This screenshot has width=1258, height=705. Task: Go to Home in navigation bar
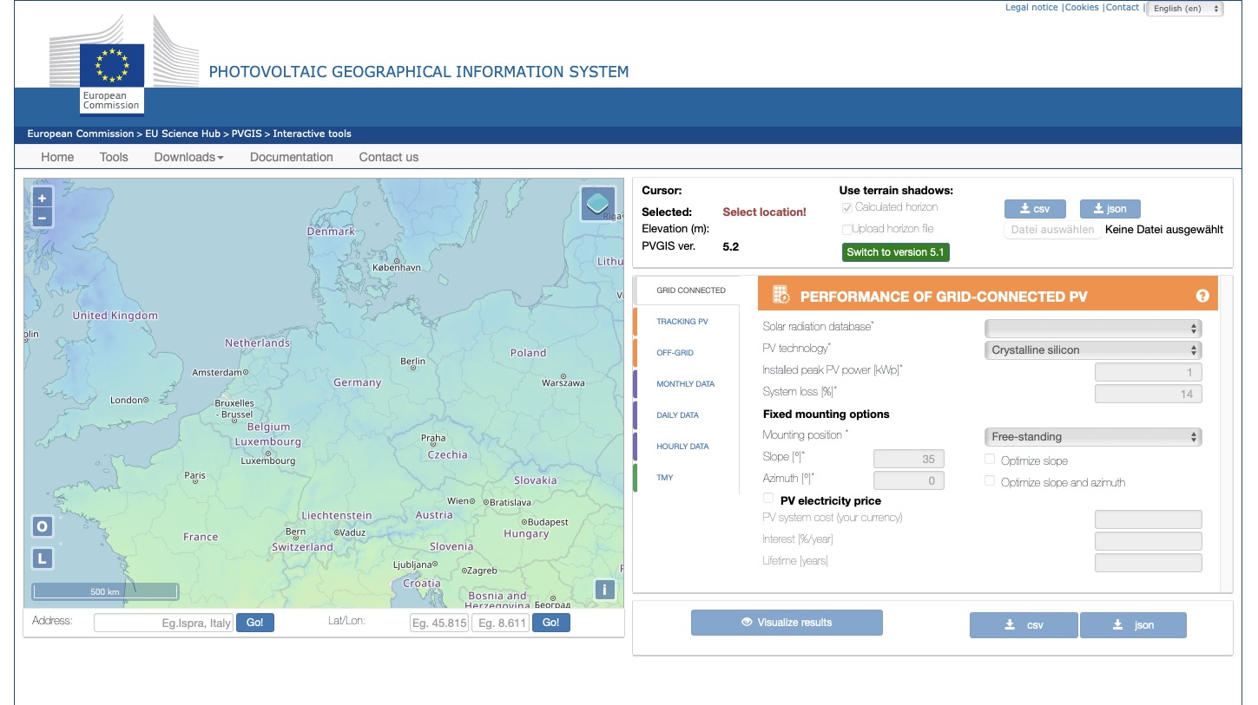pyautogui.click(x=57, y=157)
